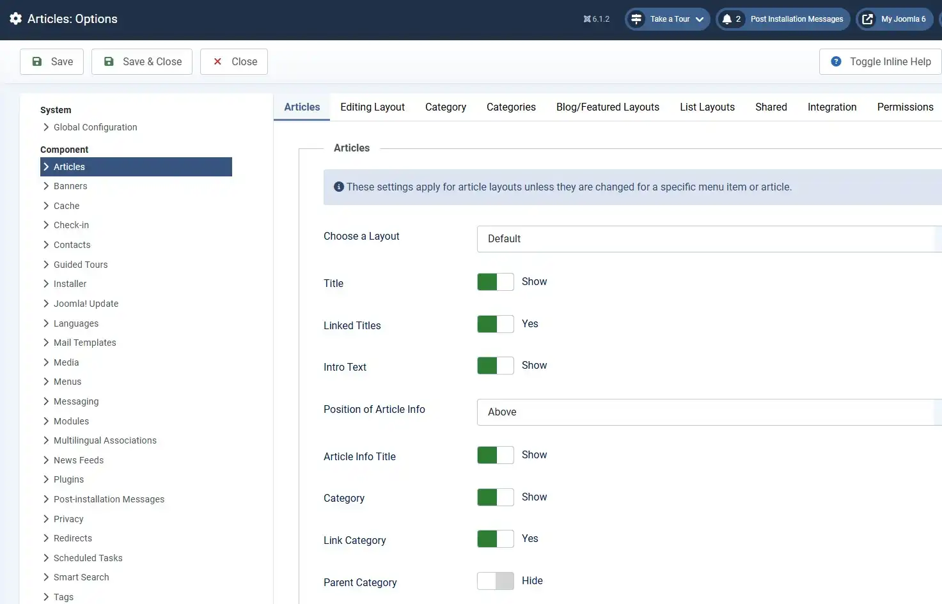The image size is (942, 604).
Task: Expand the Contacts chevron in sidebar
Action: [46, 245]
